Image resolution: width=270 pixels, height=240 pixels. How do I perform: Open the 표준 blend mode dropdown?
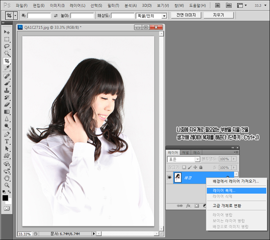[x=184, y=159]
